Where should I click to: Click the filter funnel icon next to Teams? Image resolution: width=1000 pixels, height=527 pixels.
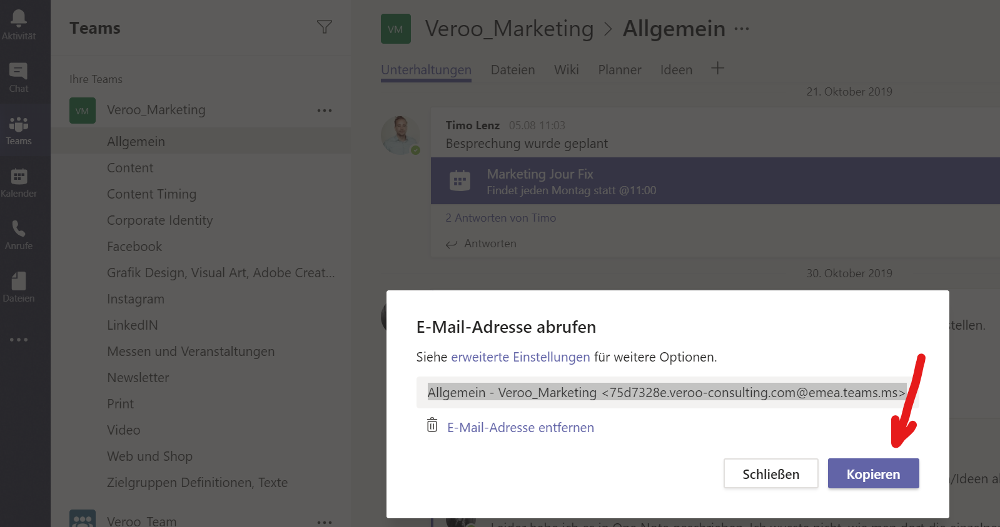coord(324,27)
